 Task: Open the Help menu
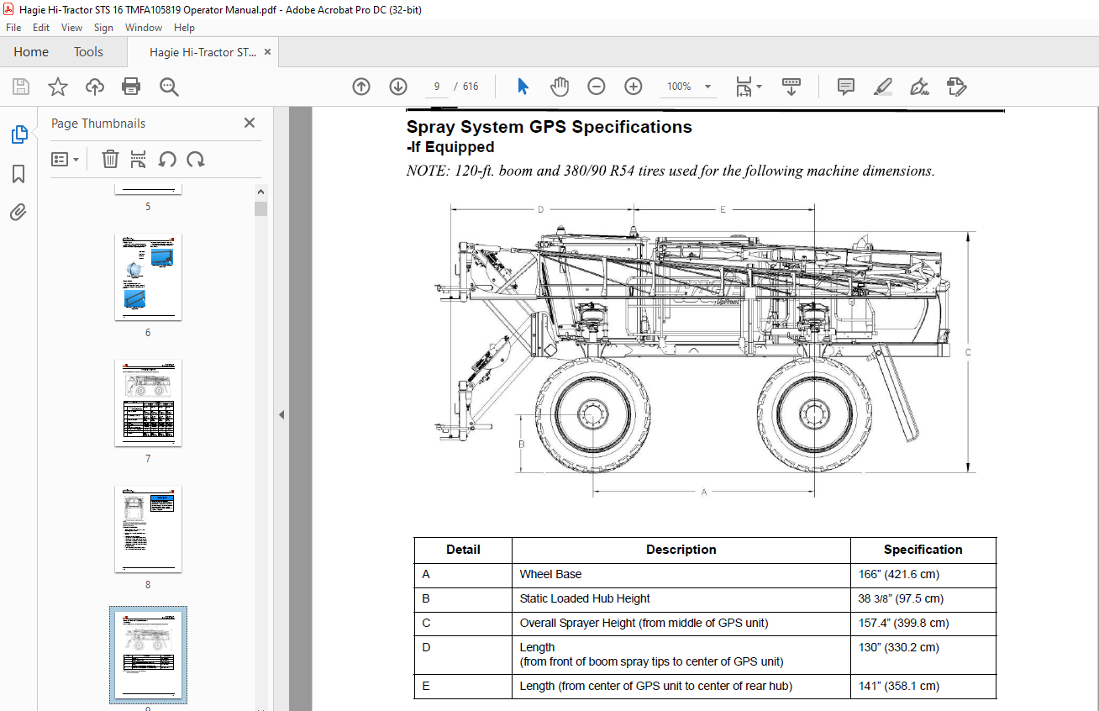coord(184,28)
